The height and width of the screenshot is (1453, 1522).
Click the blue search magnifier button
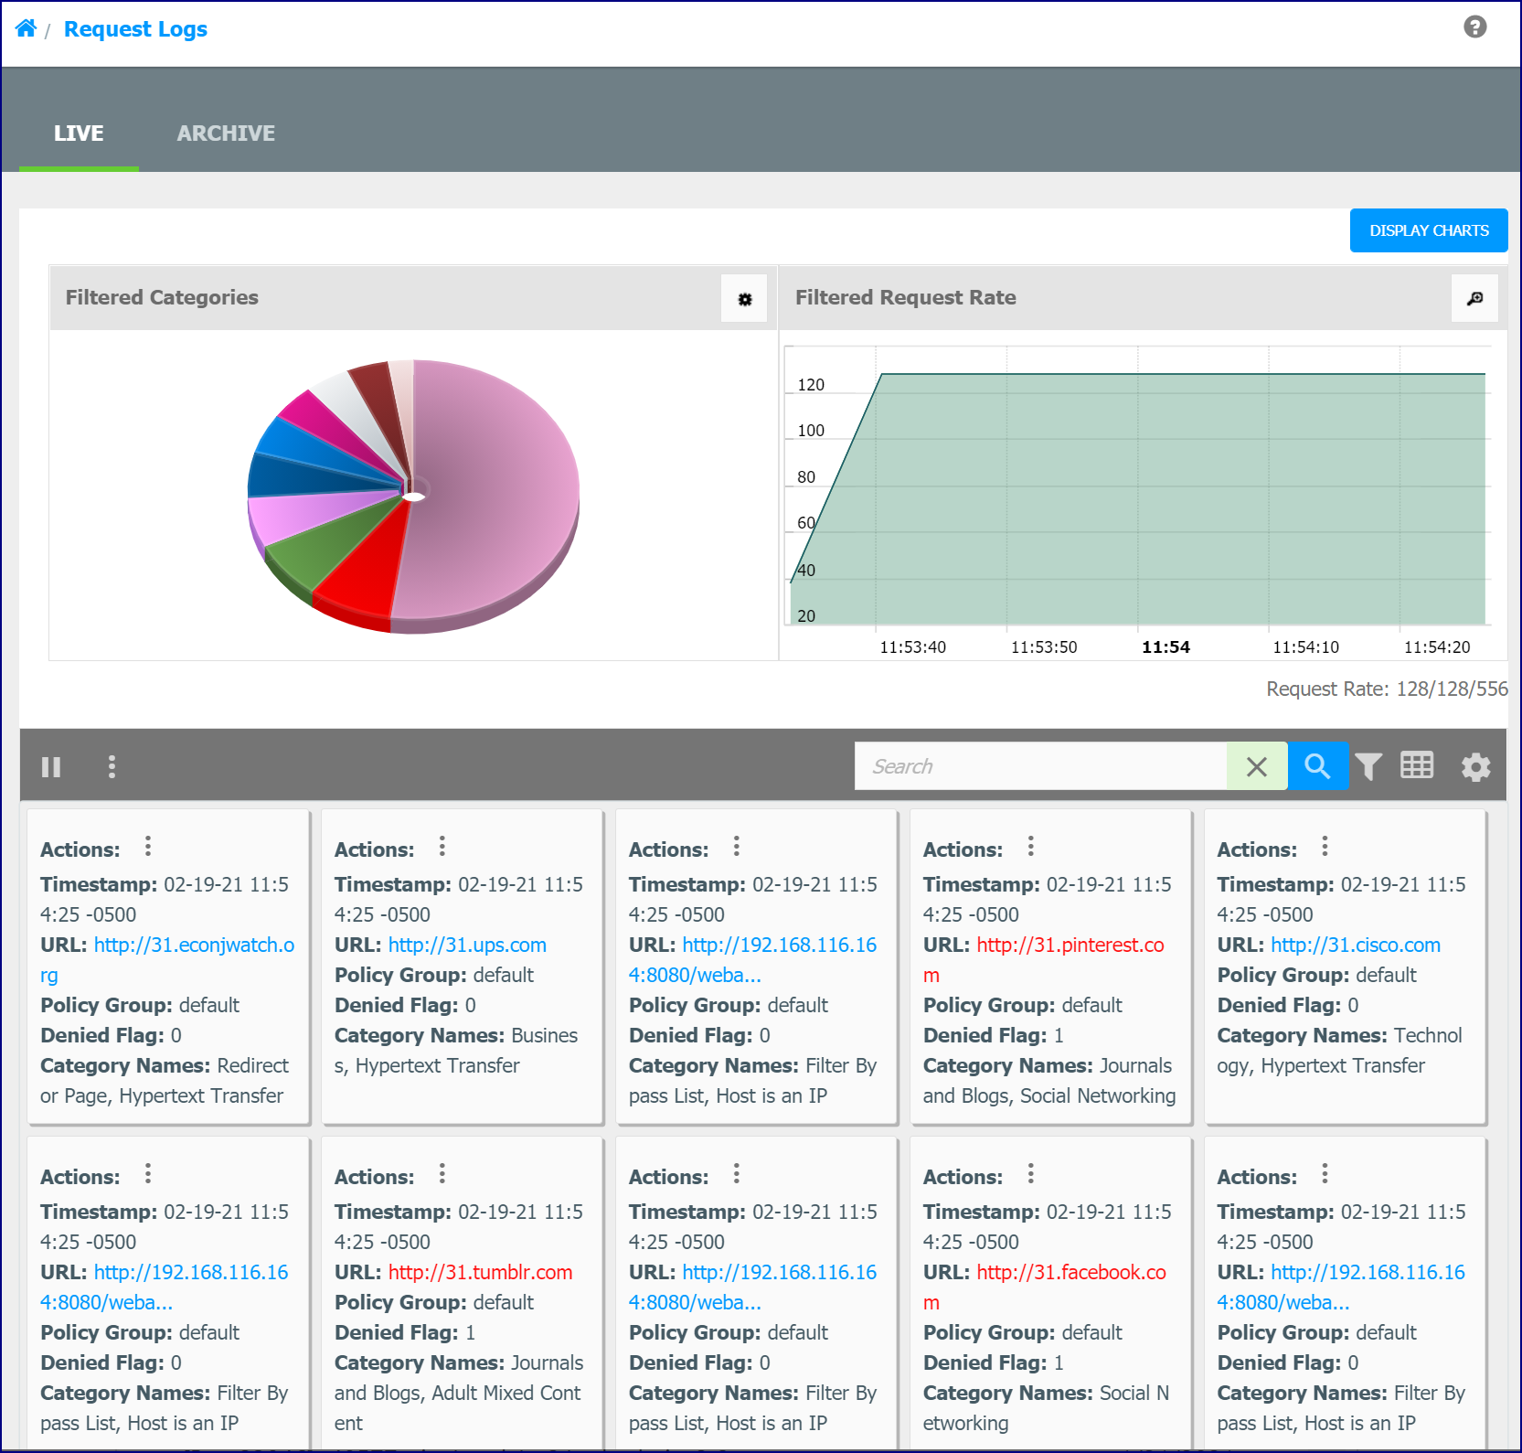click(x=1317, y=766)
